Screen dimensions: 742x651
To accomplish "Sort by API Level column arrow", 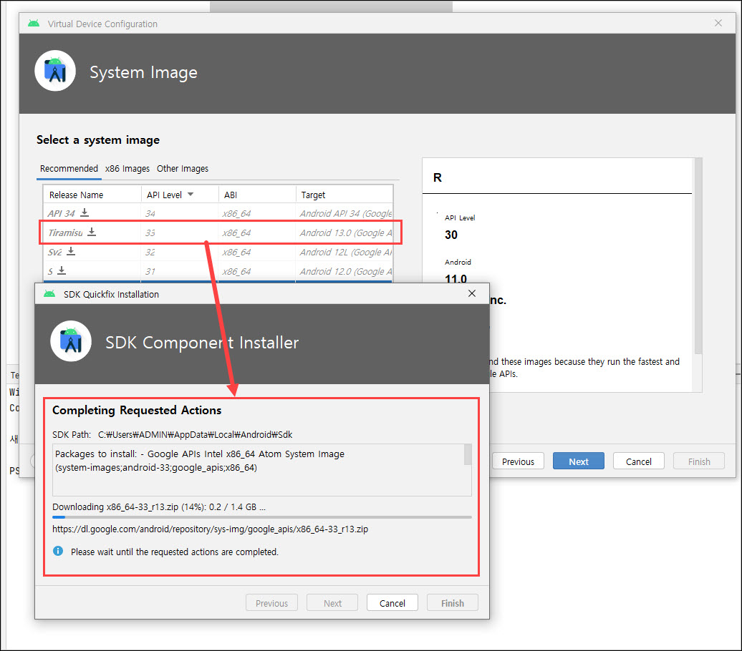I will pos(191,195).
